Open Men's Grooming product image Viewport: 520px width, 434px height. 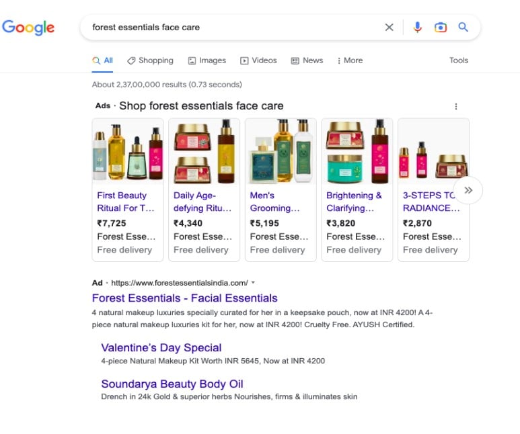point(281,152)
